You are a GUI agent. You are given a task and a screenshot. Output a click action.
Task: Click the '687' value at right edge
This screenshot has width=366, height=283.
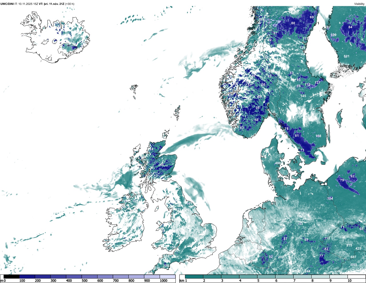pos(353,257)
